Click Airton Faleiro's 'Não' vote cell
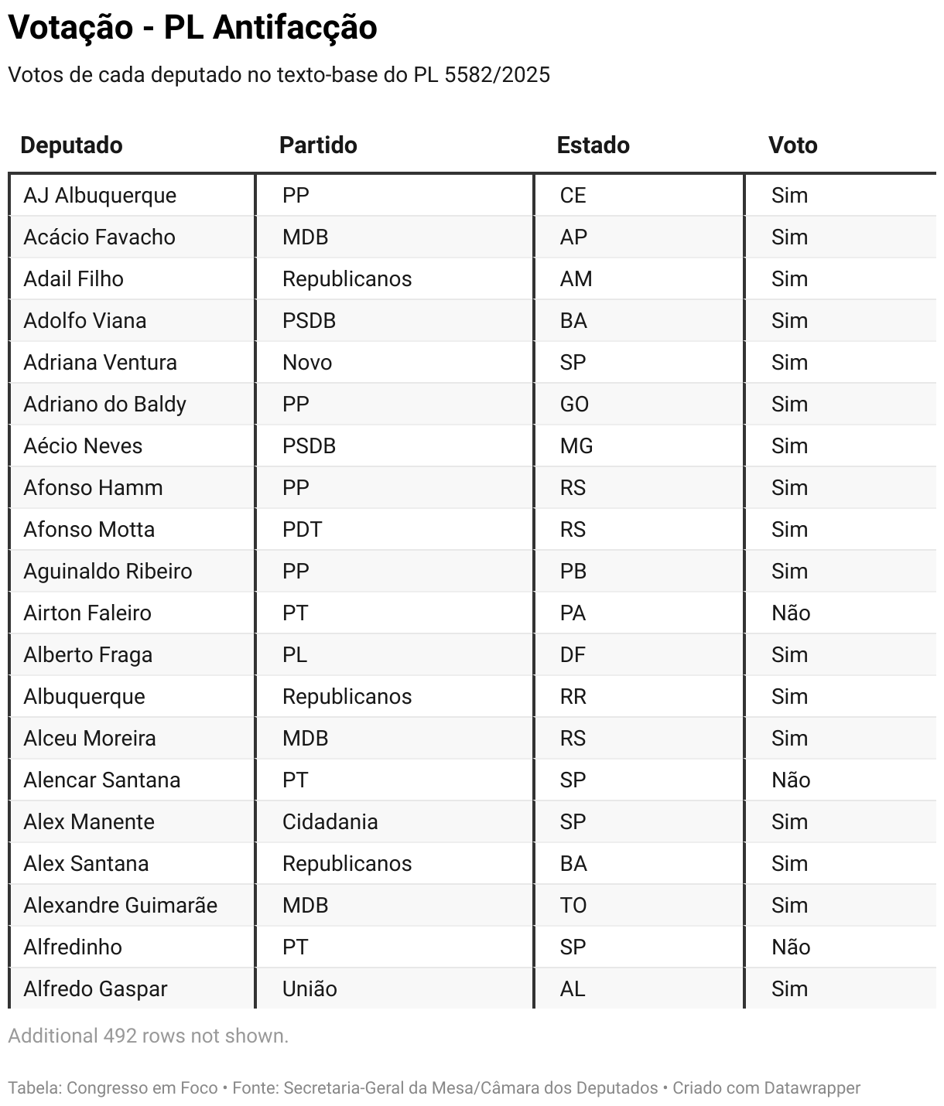 pyautogui.click(x=790, y=613)
